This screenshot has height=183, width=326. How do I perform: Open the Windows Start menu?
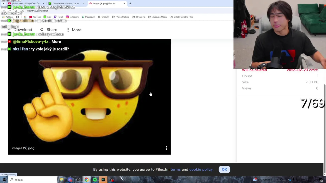click(x=4, y=180)
